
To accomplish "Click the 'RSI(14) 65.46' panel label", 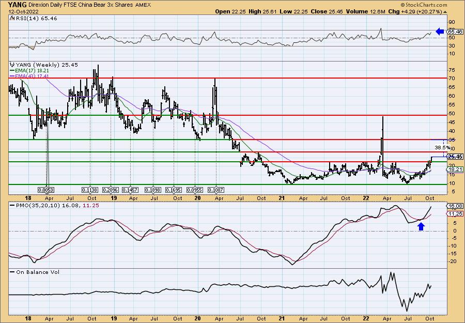I will (36, 18).
